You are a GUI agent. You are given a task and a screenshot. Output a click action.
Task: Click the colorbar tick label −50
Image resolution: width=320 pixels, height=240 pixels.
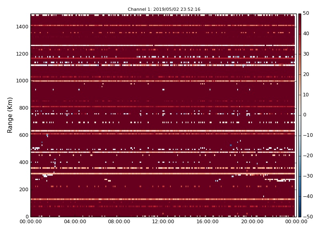click(x=308, y=217)
